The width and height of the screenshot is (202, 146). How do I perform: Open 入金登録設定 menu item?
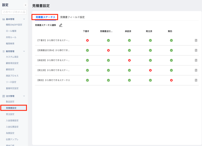[x=12, y=120]
